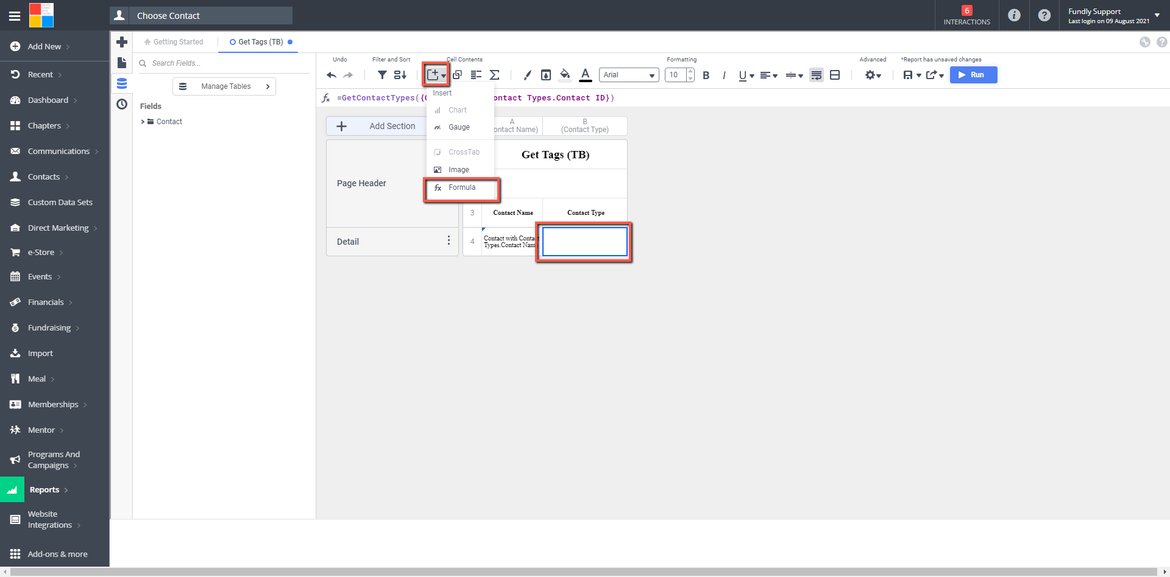Screen dimensions: 1170x577
Task: Choose Gauge from the Insert menu
Action: [460, 127]
